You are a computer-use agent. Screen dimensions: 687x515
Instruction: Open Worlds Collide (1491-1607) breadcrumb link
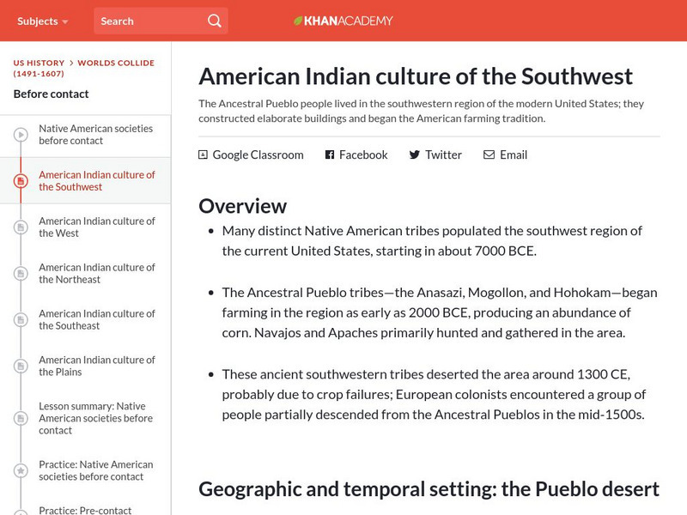tap(116, 63)
